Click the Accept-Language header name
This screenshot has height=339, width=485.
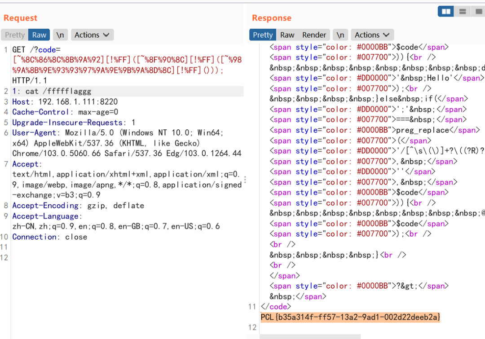point(45,216)
